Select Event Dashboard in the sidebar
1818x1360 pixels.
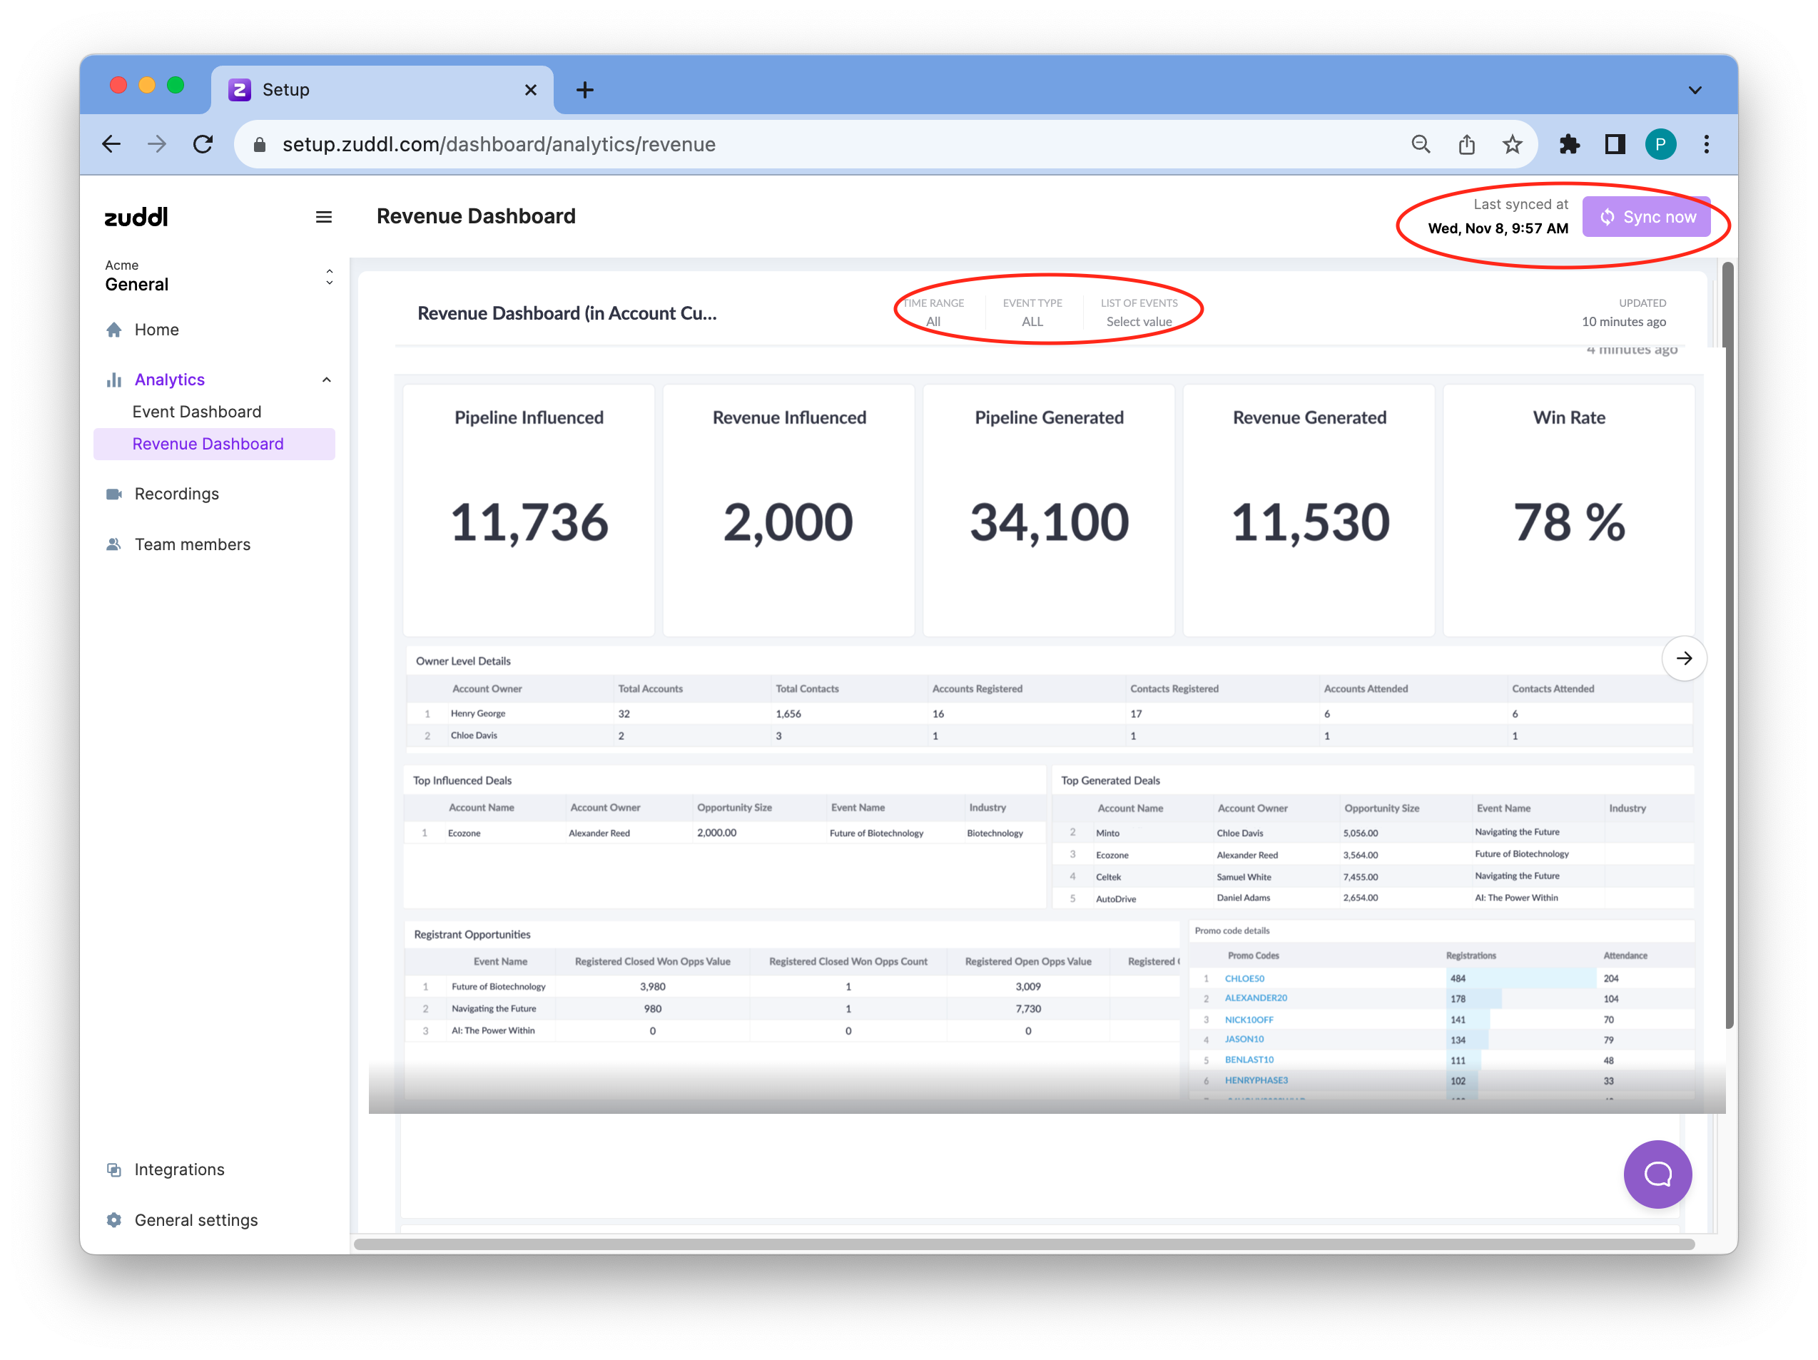196,412
